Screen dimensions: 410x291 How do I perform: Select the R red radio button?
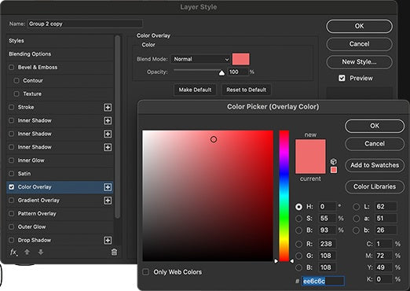pyautogui.click(x=298, y=244)
